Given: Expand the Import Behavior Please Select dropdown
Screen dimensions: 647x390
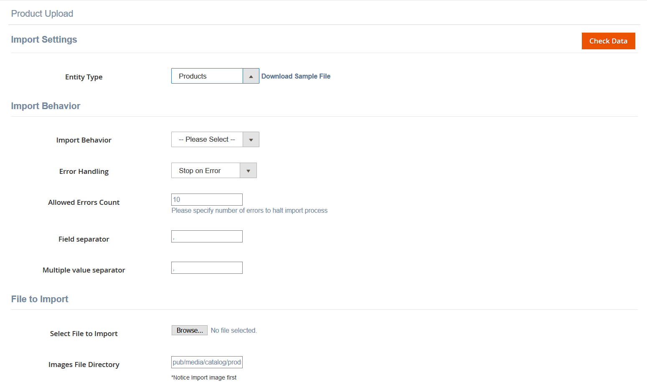Looking at the screenshot, I should pos(215,139).
